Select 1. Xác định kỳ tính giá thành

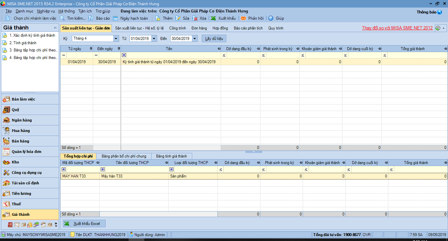pos(32,35)
